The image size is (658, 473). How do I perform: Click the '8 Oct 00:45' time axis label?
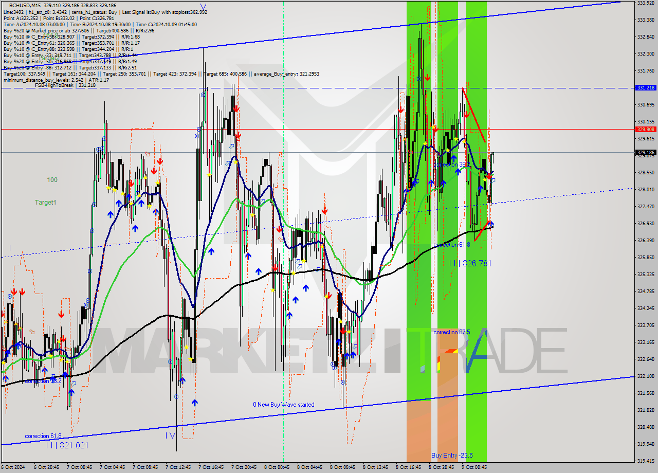(276, 467)
